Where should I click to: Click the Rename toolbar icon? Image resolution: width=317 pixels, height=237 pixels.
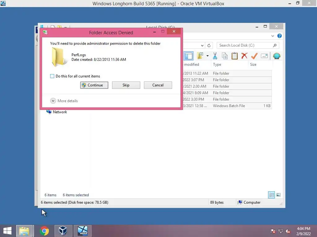tap(264, 56)
